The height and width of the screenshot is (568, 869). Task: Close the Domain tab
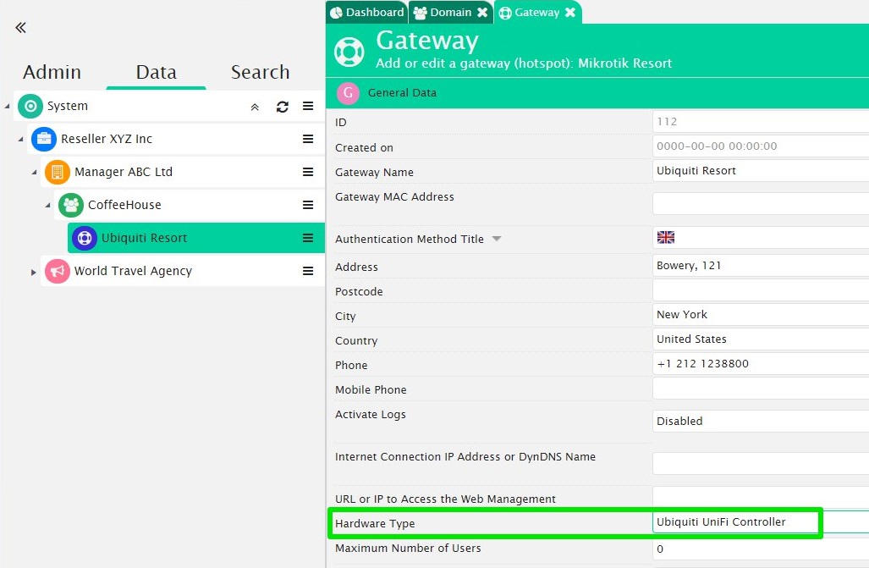point(482,13)
